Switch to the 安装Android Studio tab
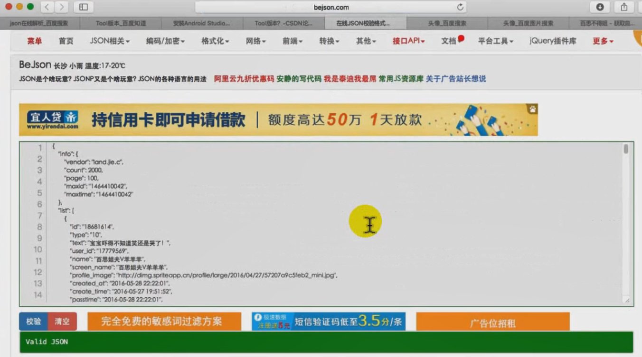 click(x=202, y=23)
